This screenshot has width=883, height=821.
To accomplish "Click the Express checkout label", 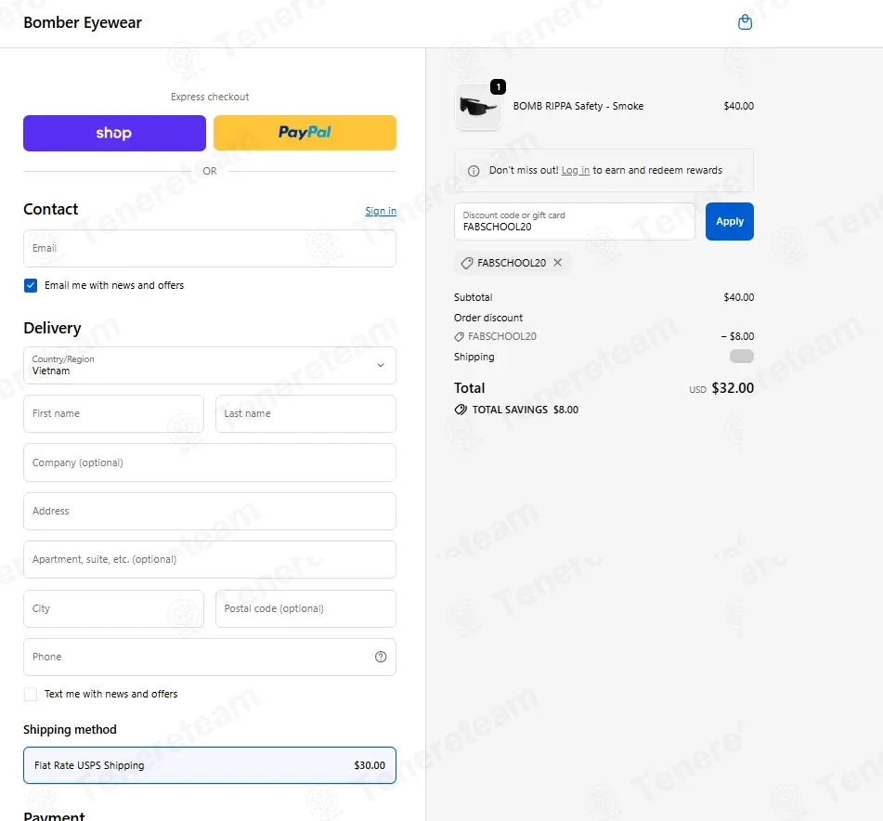I will point(210,97).
